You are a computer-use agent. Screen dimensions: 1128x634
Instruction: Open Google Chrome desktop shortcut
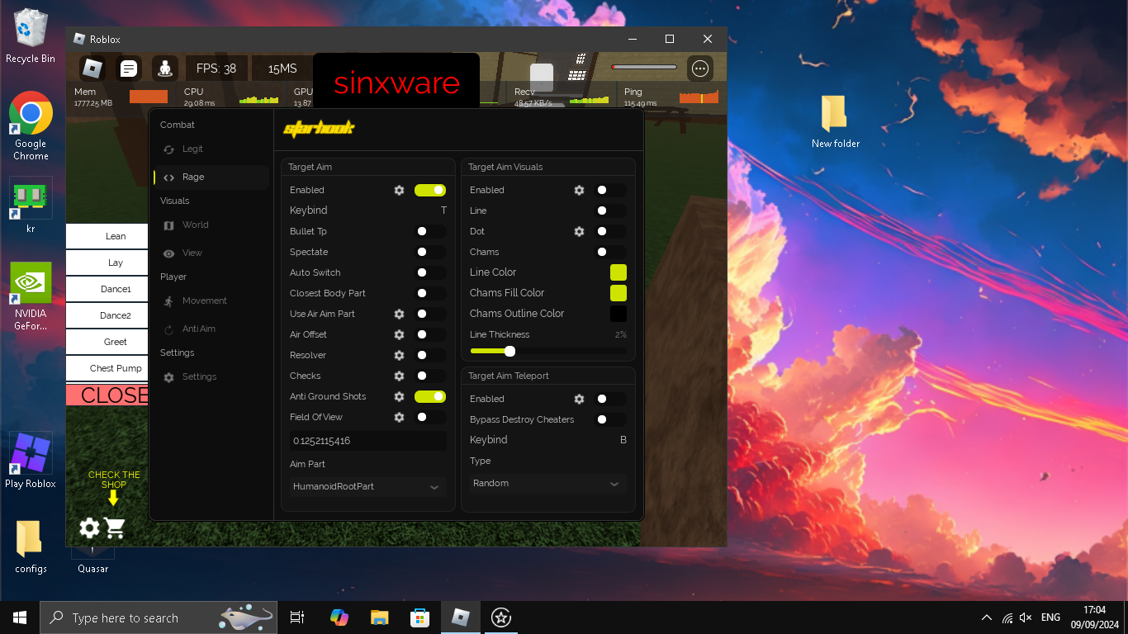pos(31,125)
